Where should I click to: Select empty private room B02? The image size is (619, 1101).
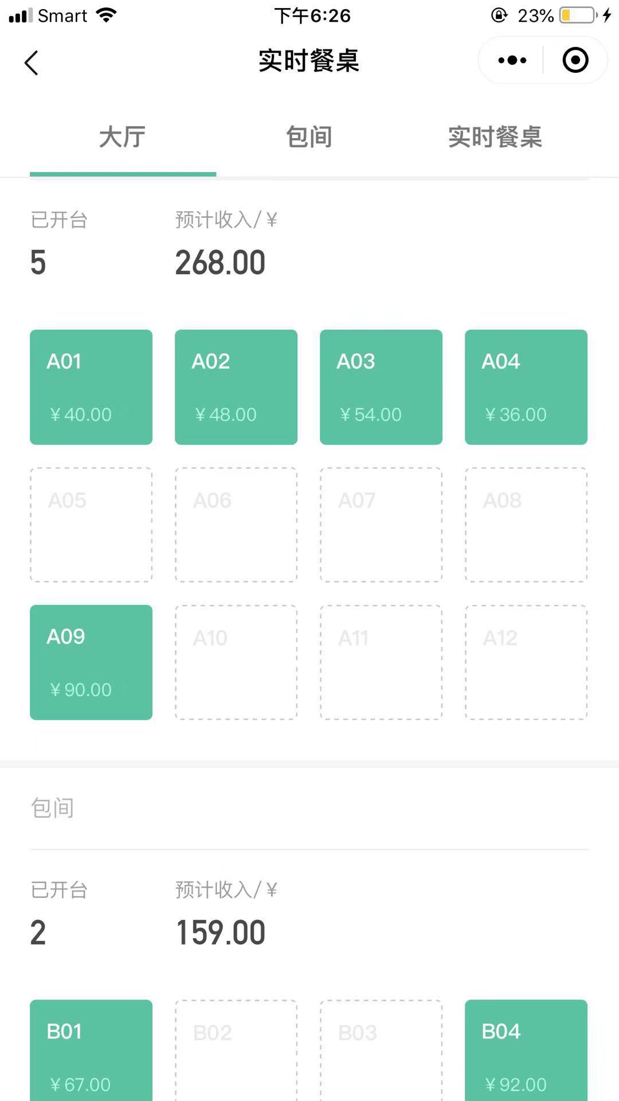click(236, 1051)
